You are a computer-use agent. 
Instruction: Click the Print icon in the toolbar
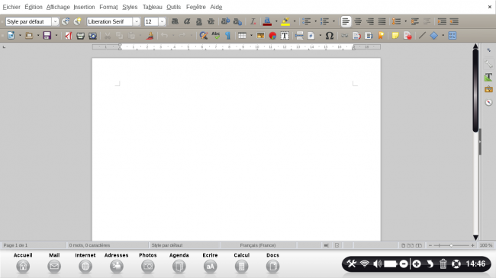[80, 35]
